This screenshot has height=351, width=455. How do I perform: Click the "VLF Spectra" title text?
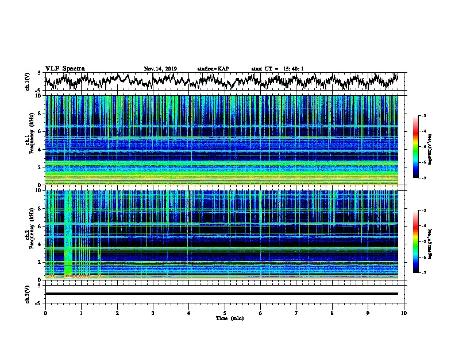[x=65, y=69]
